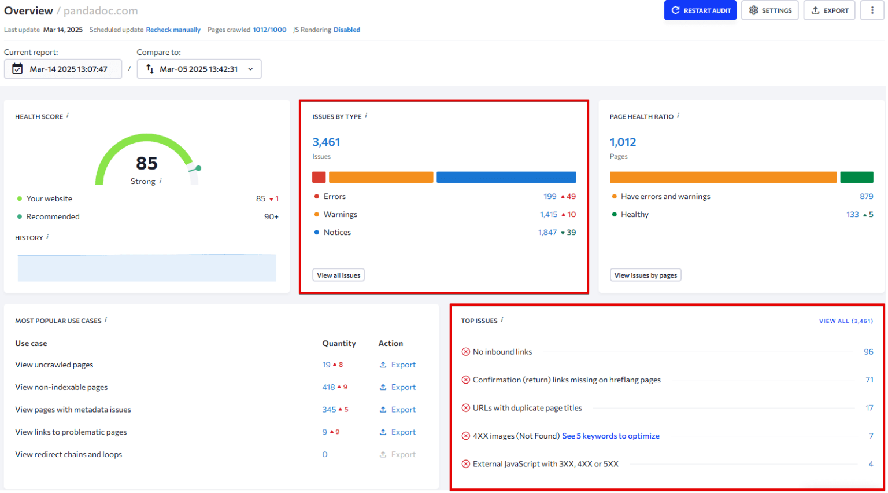Click the View issues by pages button
The height and width of the screenshot is (493, 888).
point(645,275)
